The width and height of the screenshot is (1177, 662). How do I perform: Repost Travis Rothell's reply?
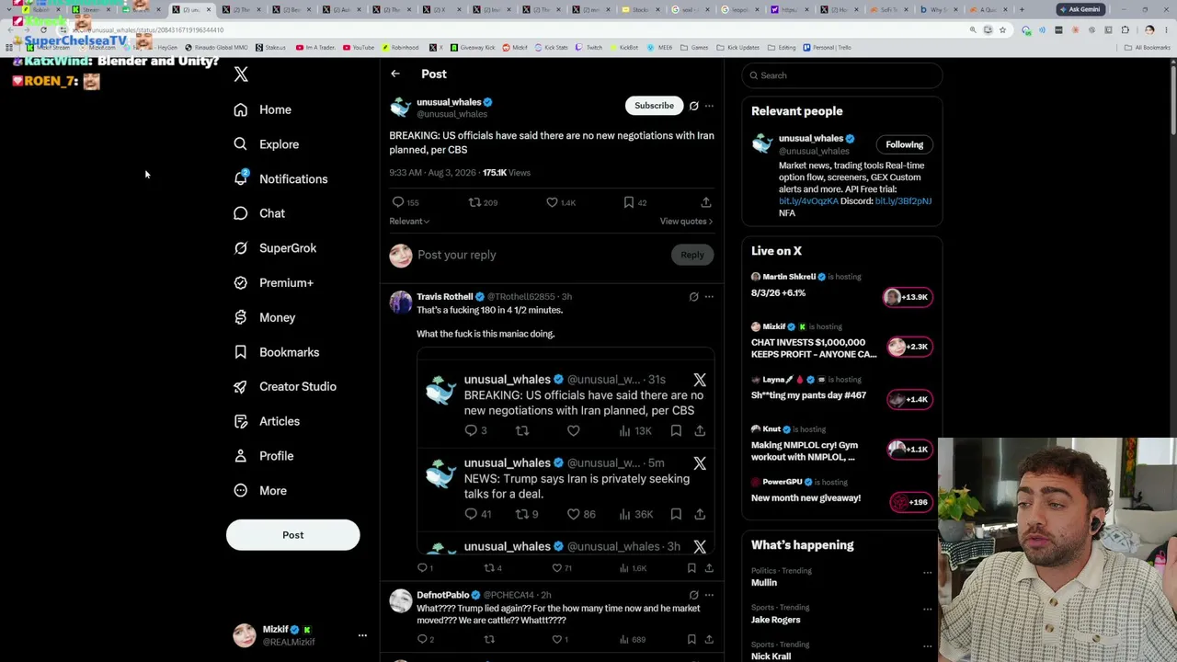click(x=489, y=568)
